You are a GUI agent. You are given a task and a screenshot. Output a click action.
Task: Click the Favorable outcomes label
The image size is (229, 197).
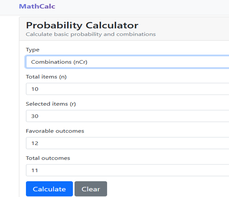[x=55, y=131]
